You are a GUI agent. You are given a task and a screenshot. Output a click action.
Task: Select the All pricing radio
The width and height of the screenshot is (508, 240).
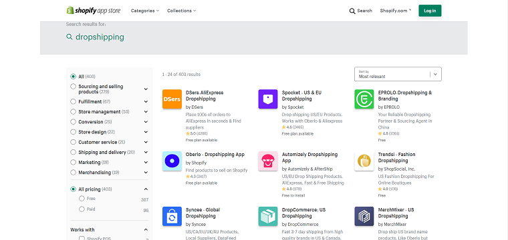pyautogui.click(x=74, y=189)
